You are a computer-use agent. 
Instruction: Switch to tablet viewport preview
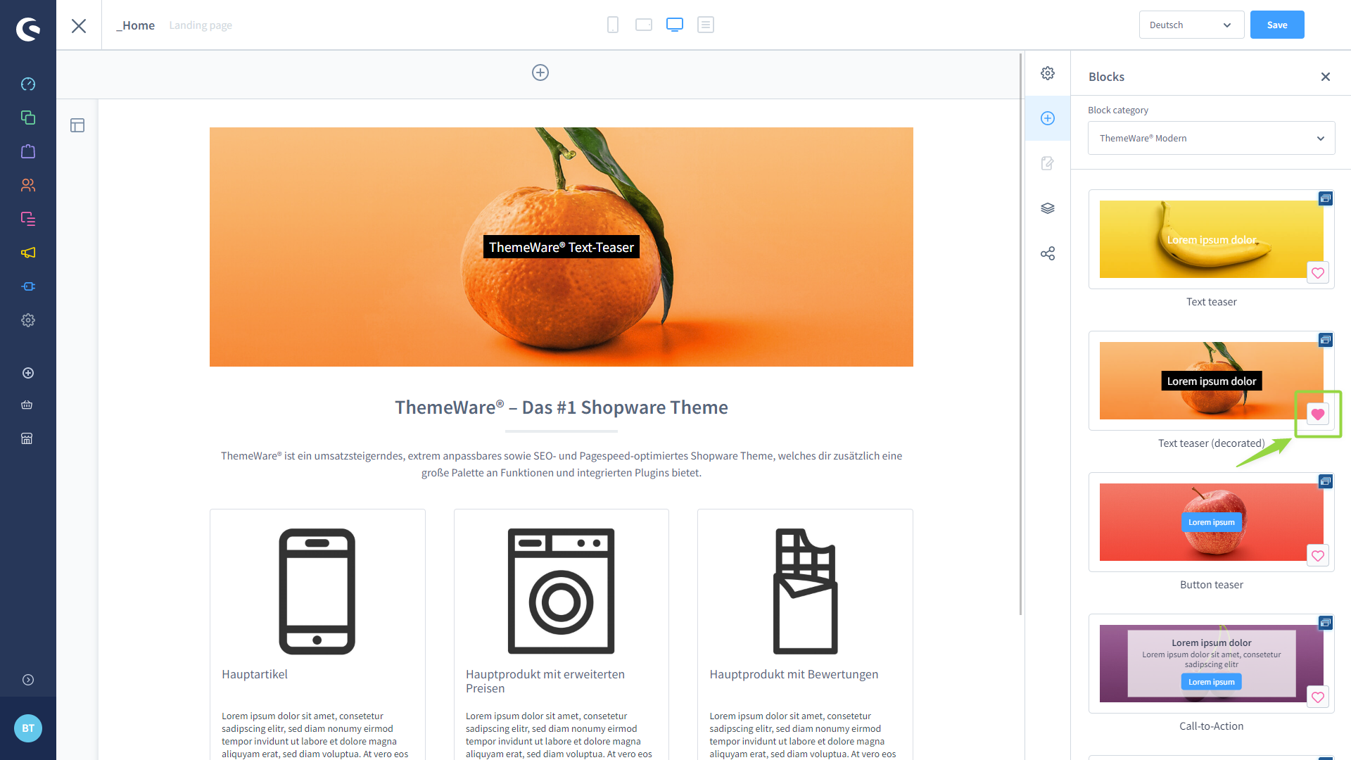pyautogui.click(x=644, y=25)
